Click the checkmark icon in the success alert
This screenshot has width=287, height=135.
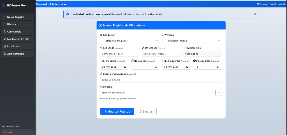click(68, 14)
